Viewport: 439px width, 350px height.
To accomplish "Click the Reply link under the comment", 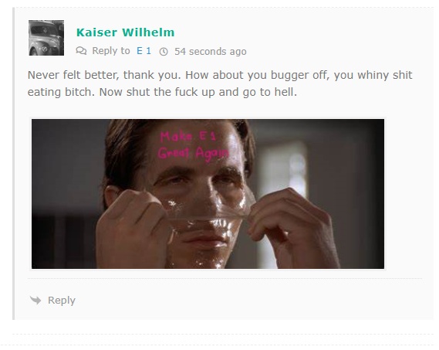I will [62, 301].
